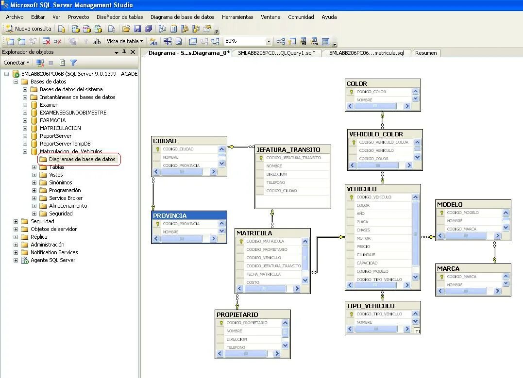Image resolution: width=523 pixels, height=378 pixels.
Task: Expand the MATRICULACION database node
Action: [25, 128]
